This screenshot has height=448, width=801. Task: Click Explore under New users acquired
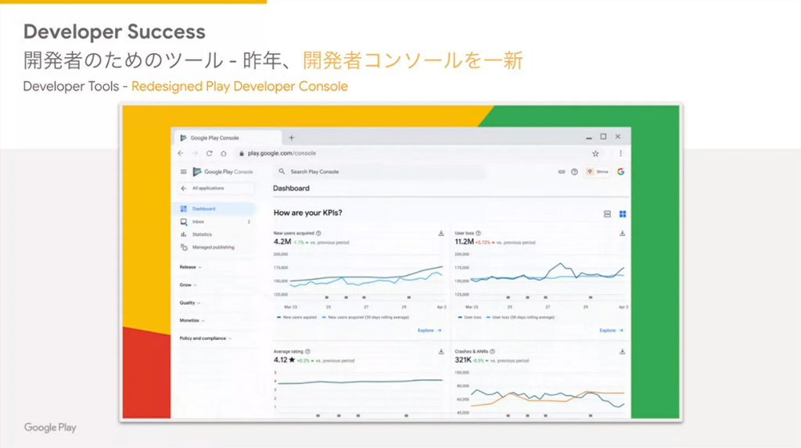pyautogui.click(x=429, y=331)
